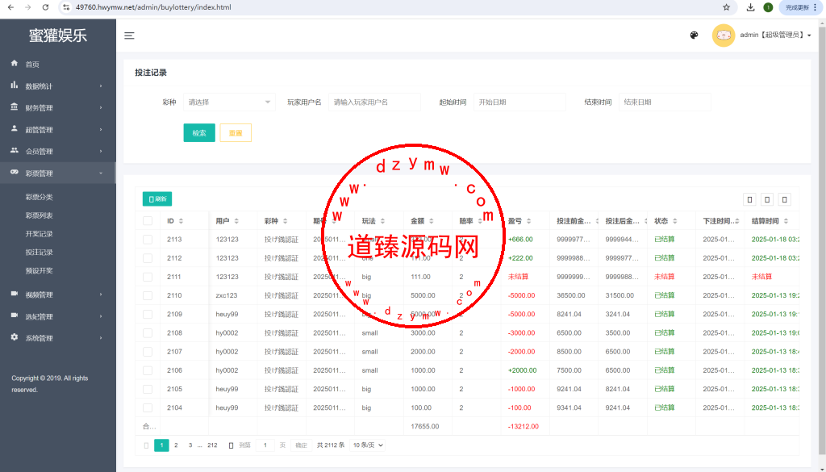Click third table toolbar icon (print)

[x=784, y=199]
